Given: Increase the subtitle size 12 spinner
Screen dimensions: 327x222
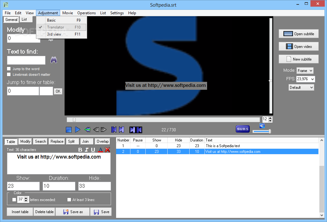Looking at the screenshot, I should (270, 118).
